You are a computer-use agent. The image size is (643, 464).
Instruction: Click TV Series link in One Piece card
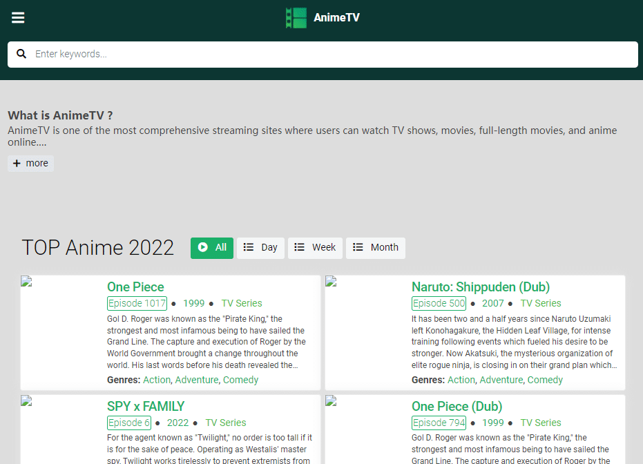pos(242,303)
